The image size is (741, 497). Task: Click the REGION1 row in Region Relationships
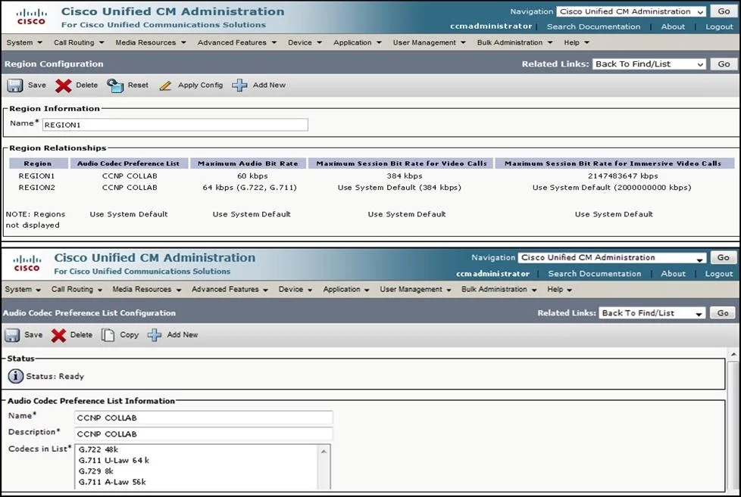click(371, 176)
